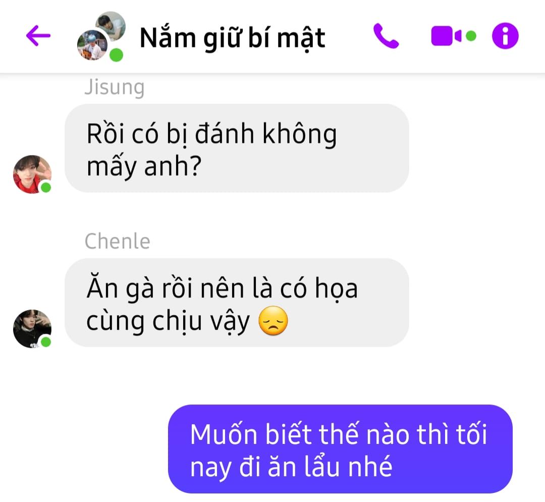The height and width of the screenshot is (502, 545).
Task: Start a voice call with the group
Action: pyautogui.click(x=386, y=35)
